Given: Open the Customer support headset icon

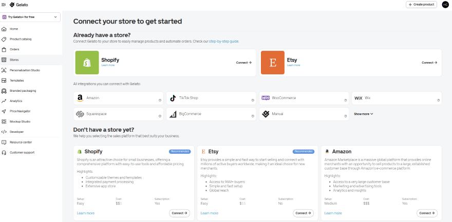Looking at the screenshot, I should [x=4, y=153].
